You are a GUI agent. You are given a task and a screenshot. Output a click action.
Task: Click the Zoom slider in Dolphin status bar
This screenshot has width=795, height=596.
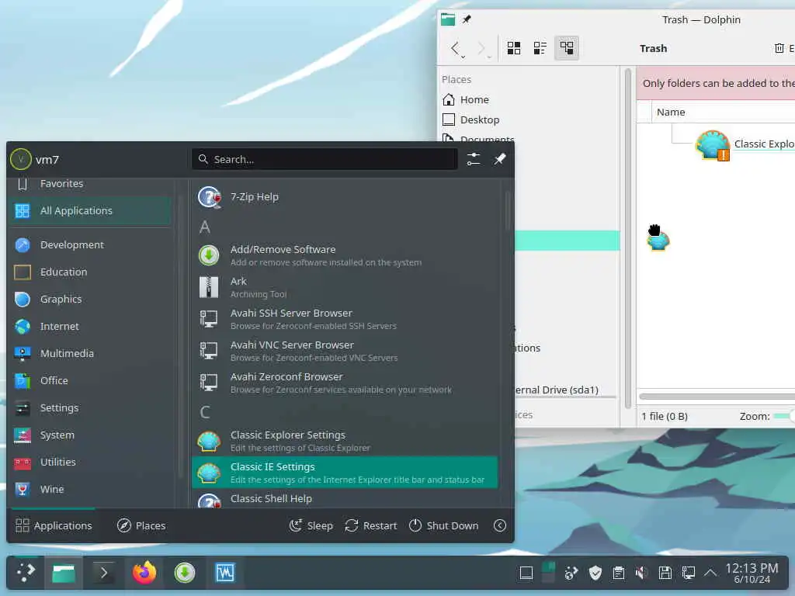pyautogui.click(x=784, y=417)
